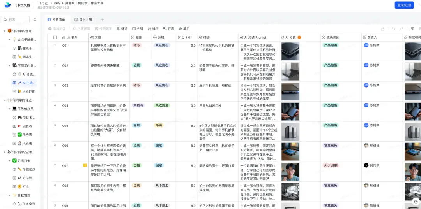Click 飞行社 breadcrumb link
421x209 pixels.
coord(43,3)
